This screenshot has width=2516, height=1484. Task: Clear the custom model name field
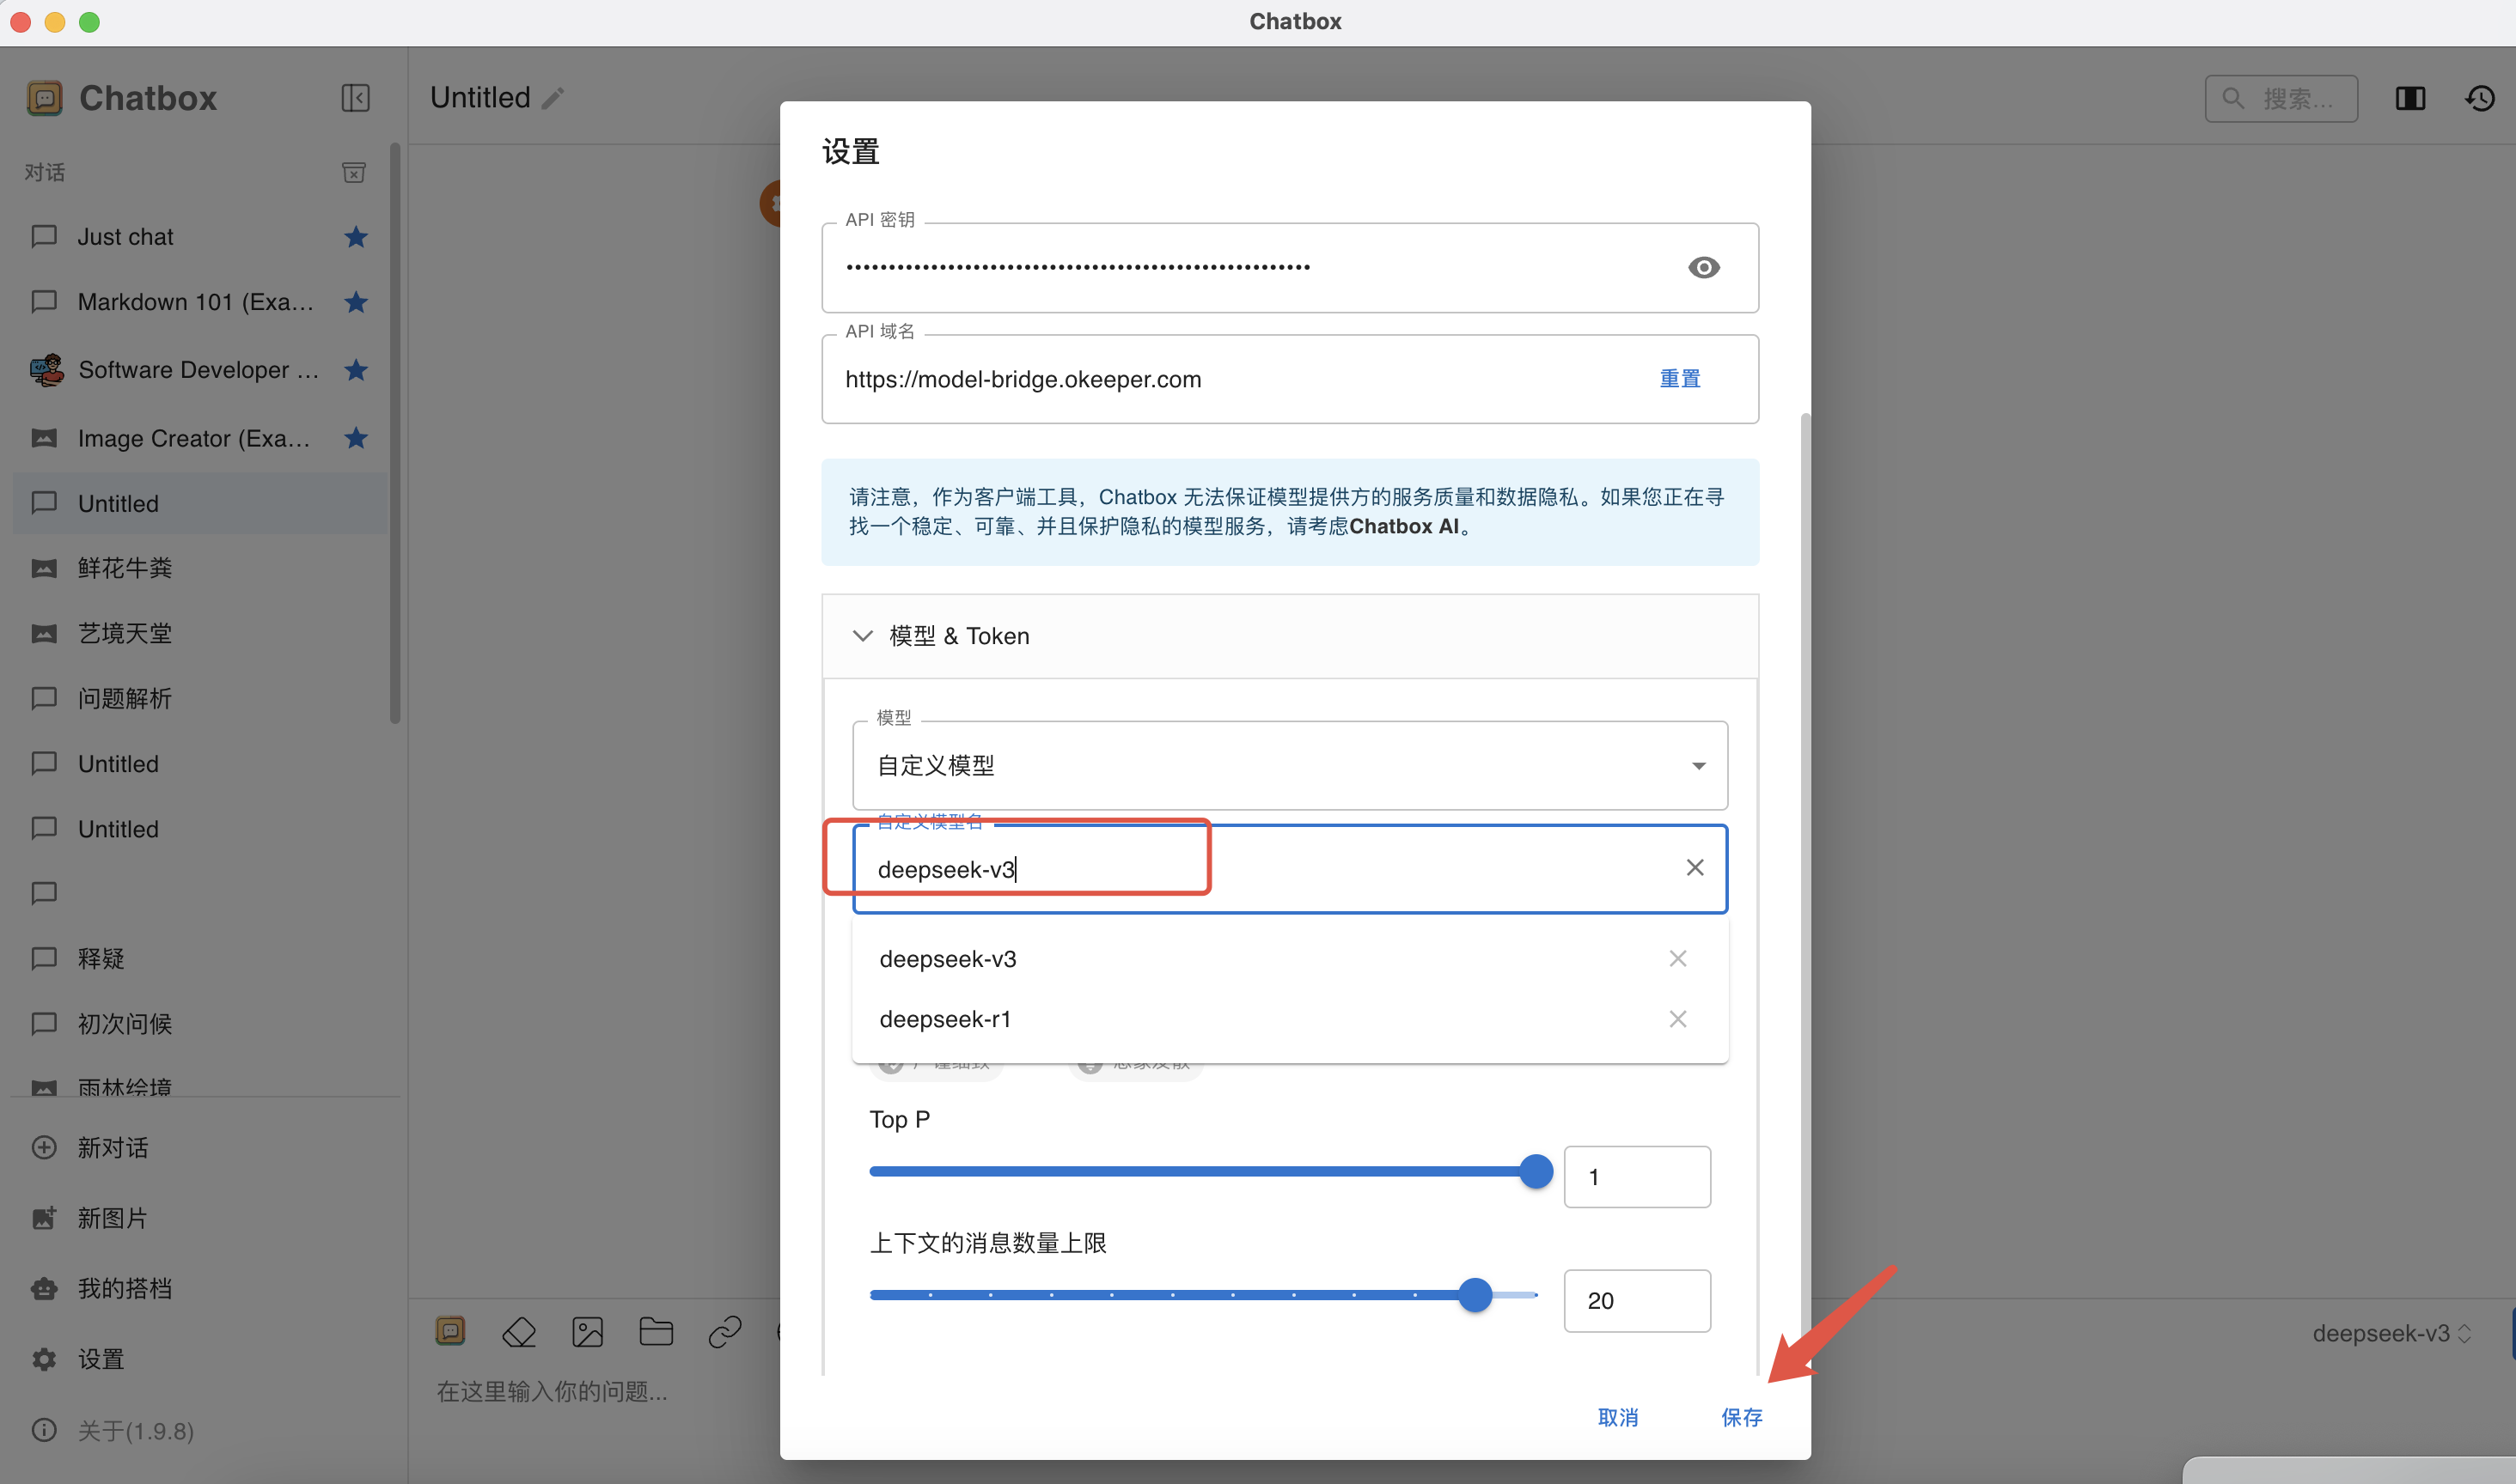(1695, 868)
